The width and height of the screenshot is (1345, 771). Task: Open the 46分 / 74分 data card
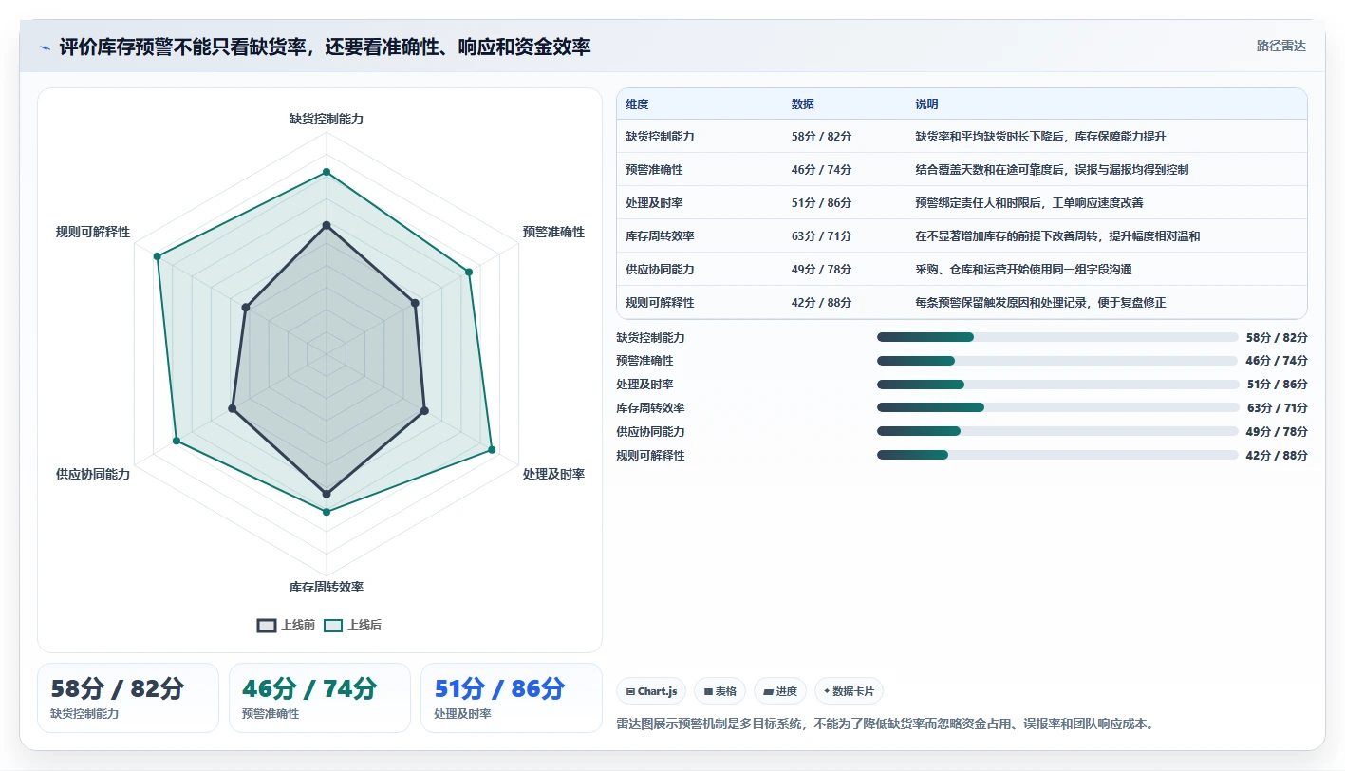[319, 698]
